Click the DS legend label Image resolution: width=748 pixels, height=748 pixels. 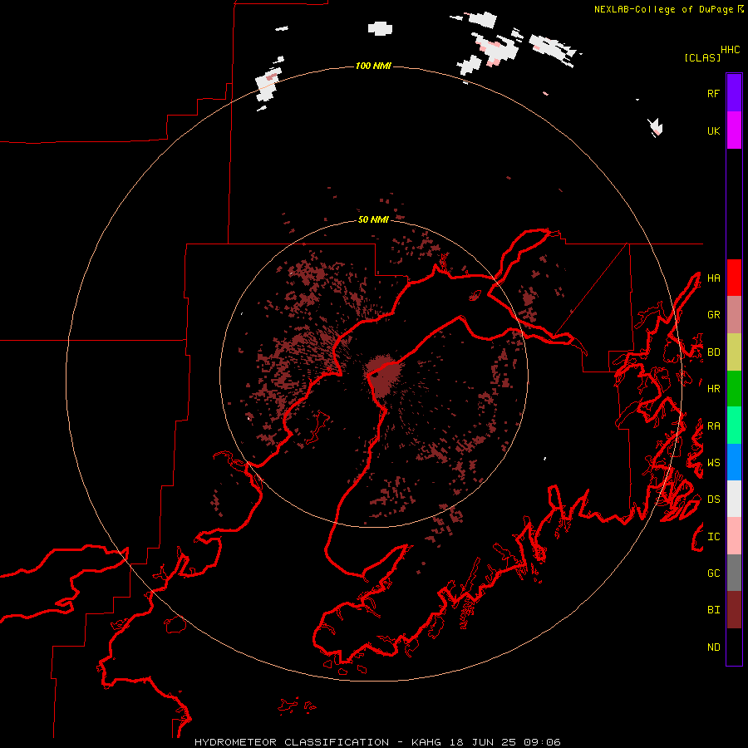pyautogui.click(x=713, y=499)
